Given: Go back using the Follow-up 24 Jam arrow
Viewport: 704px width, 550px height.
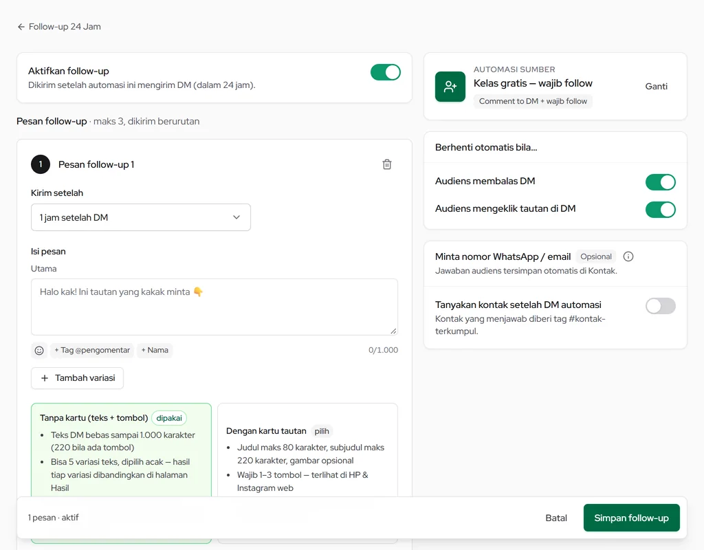Looking at the screenshot, I should (21, 27).
